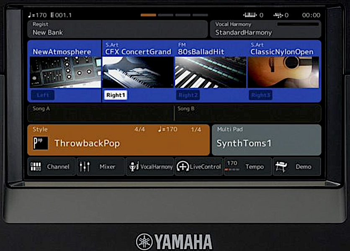Toggle the Right1 voice part
The width and height of the screenshot is (350, 251).
tap(116, 95)
